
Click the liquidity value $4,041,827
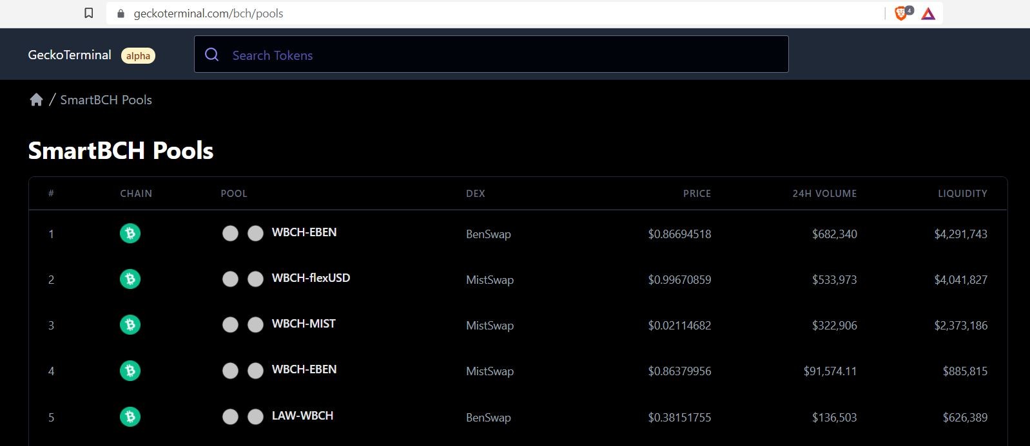(960, 280)
